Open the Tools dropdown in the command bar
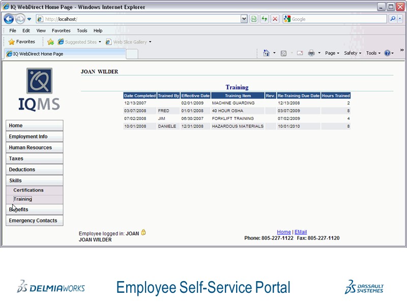 [373, 53]
